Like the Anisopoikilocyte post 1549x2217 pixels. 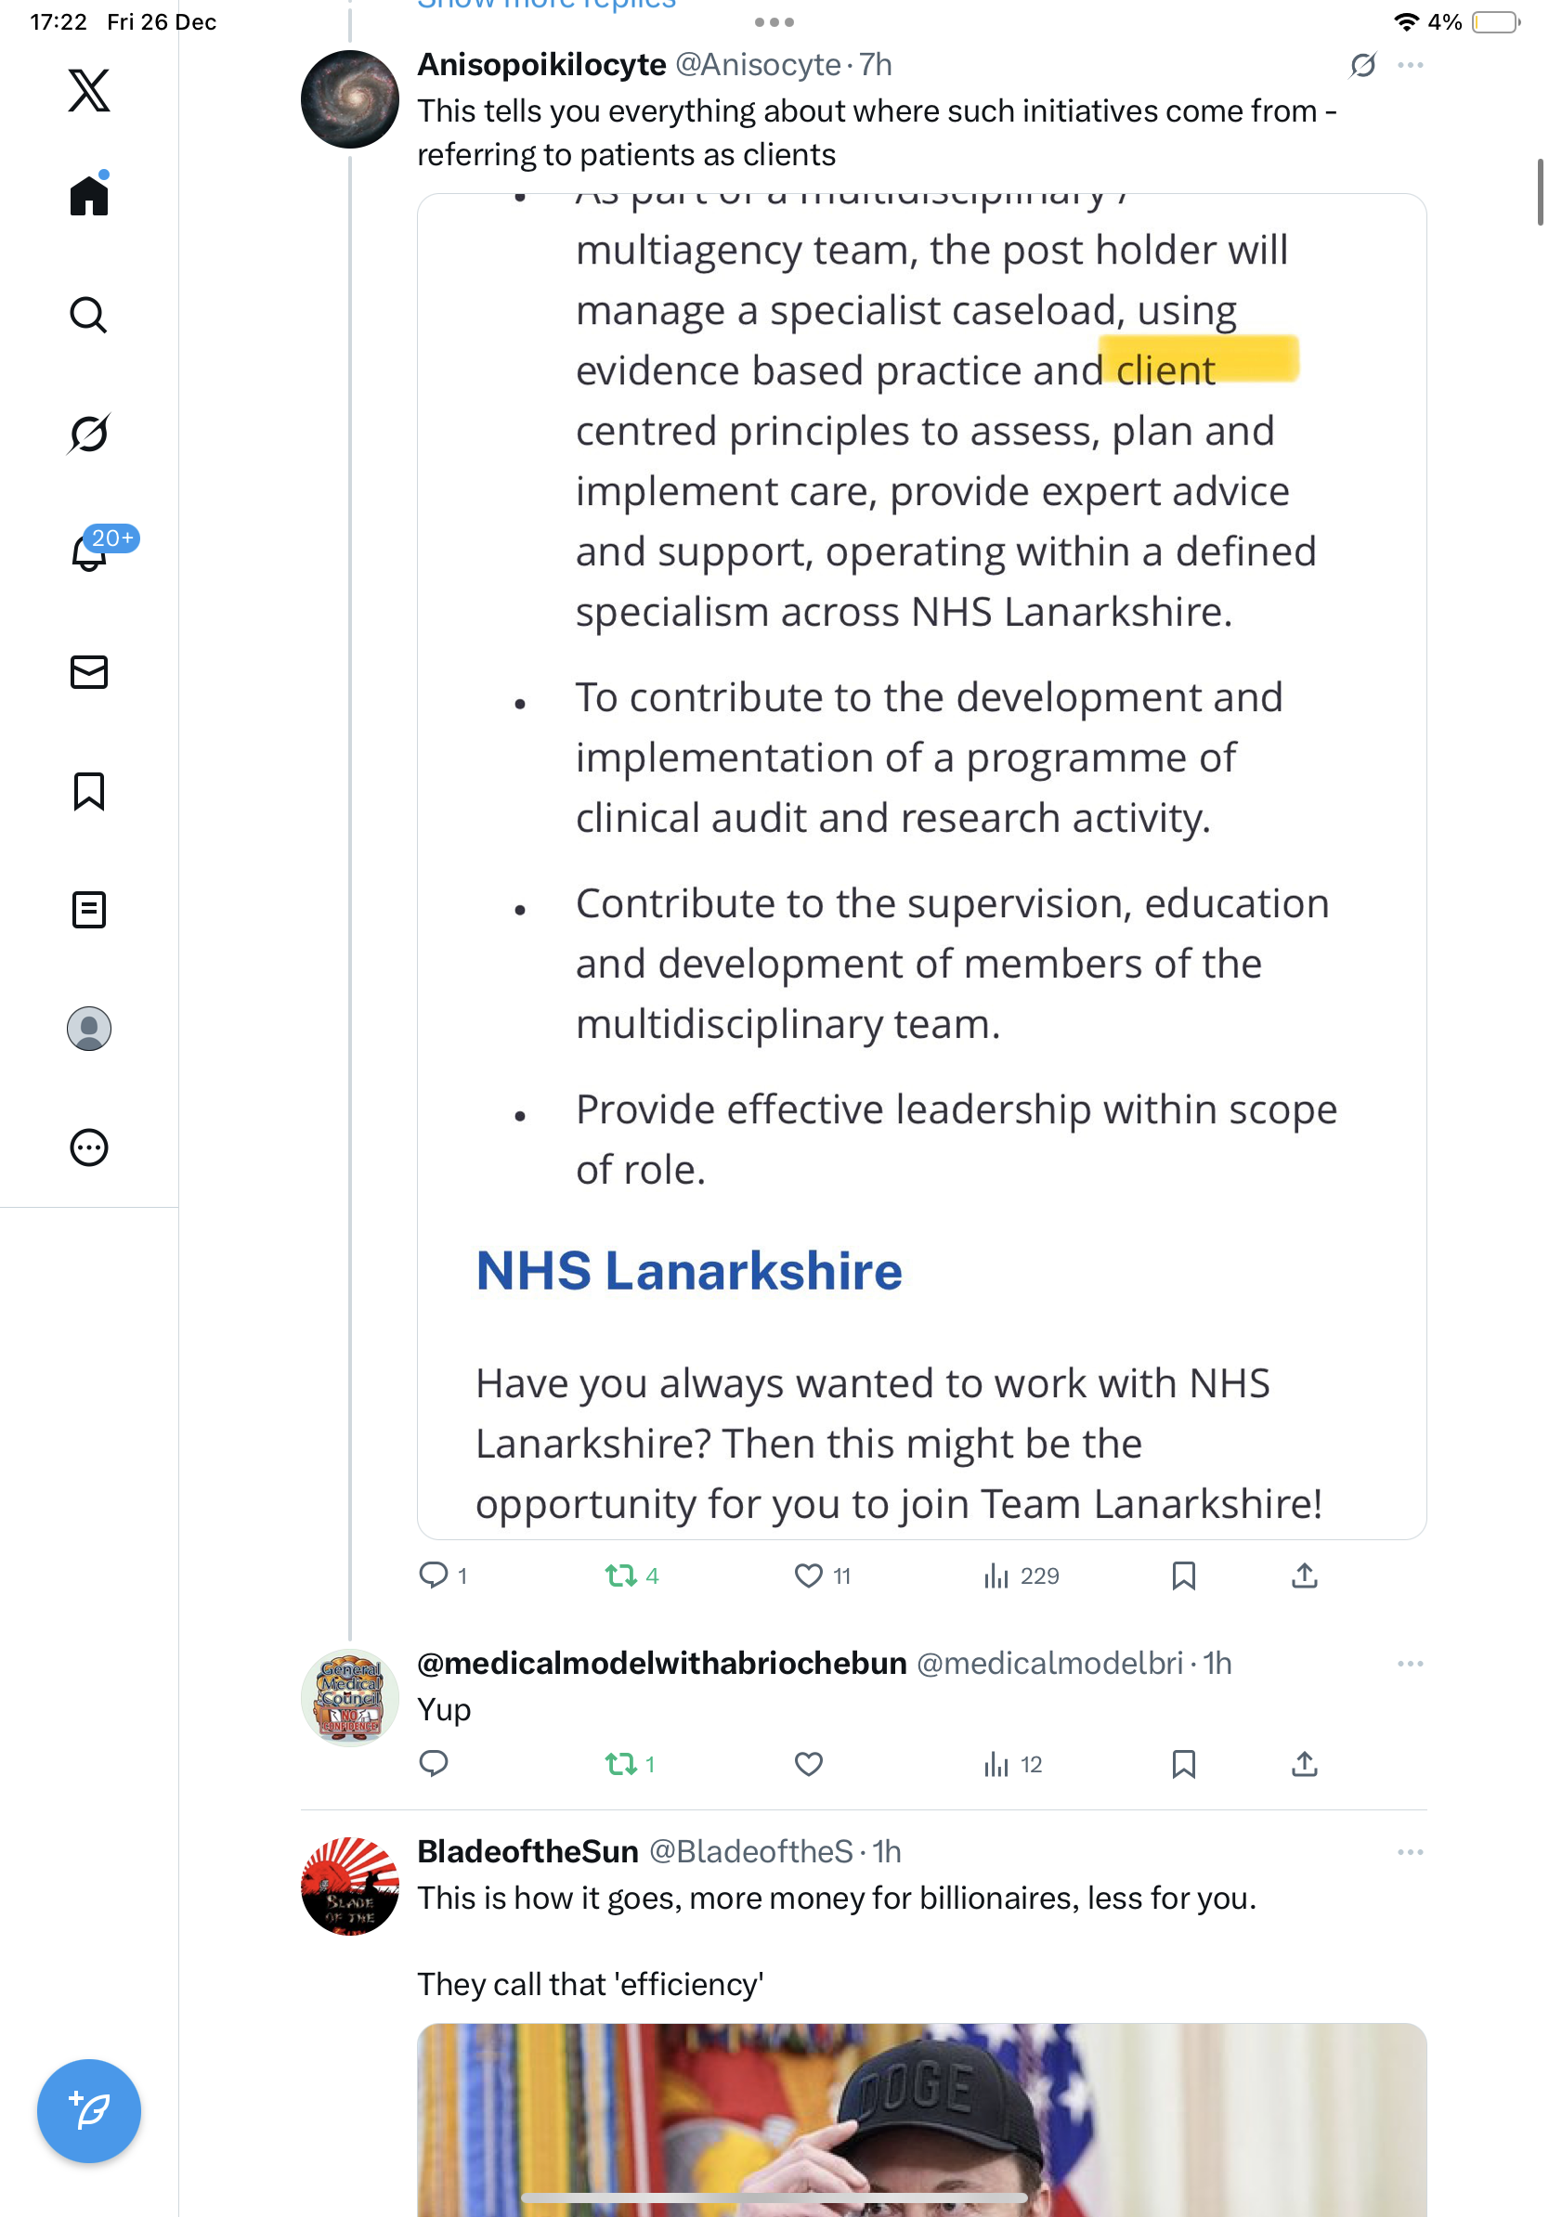point(808,1575)
